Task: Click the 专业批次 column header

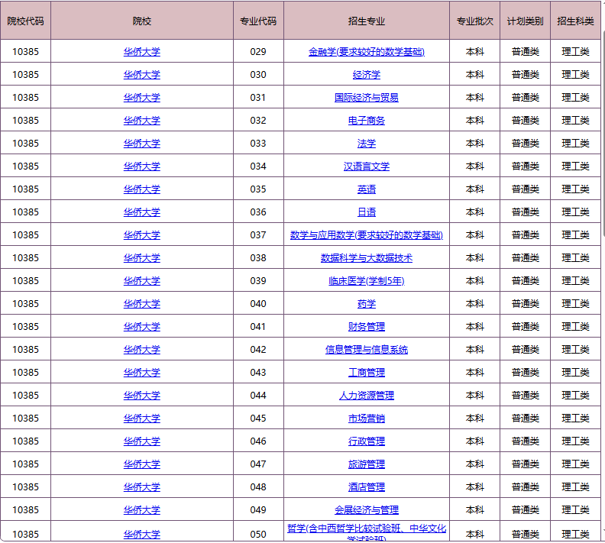Action: coord(474,21)
